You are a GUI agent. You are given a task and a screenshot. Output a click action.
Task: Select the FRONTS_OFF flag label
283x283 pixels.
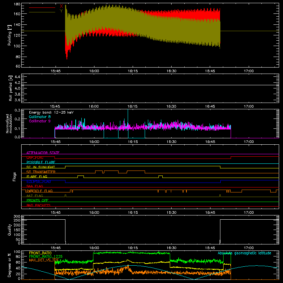[x=37, y=200]
